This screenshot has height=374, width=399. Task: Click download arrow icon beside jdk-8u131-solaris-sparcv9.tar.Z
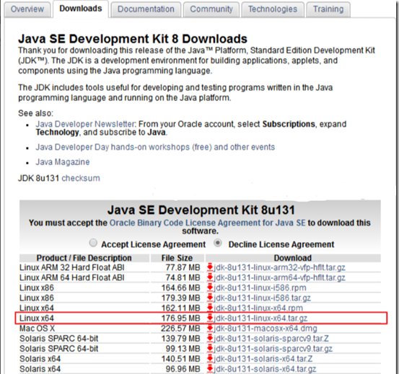point(210,338)
